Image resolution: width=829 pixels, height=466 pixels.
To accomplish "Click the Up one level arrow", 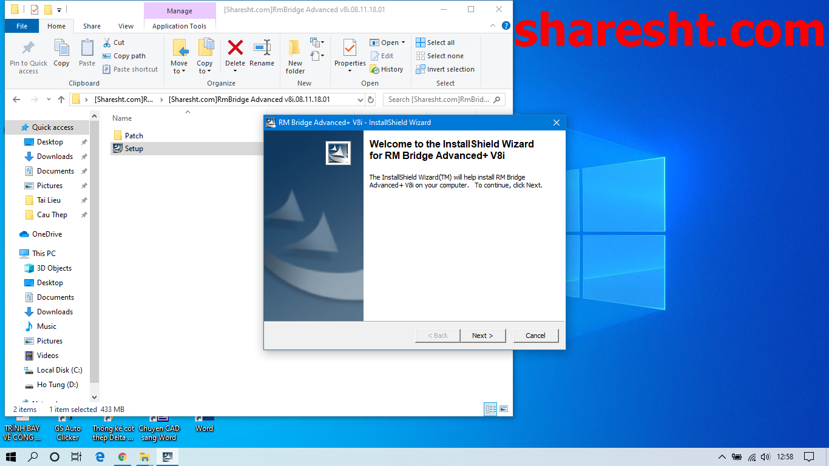I will pyautogui.click(x=61, y=100).
